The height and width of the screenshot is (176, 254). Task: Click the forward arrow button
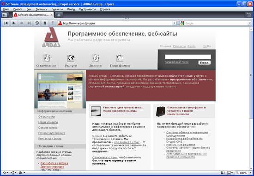pos(22,23)
